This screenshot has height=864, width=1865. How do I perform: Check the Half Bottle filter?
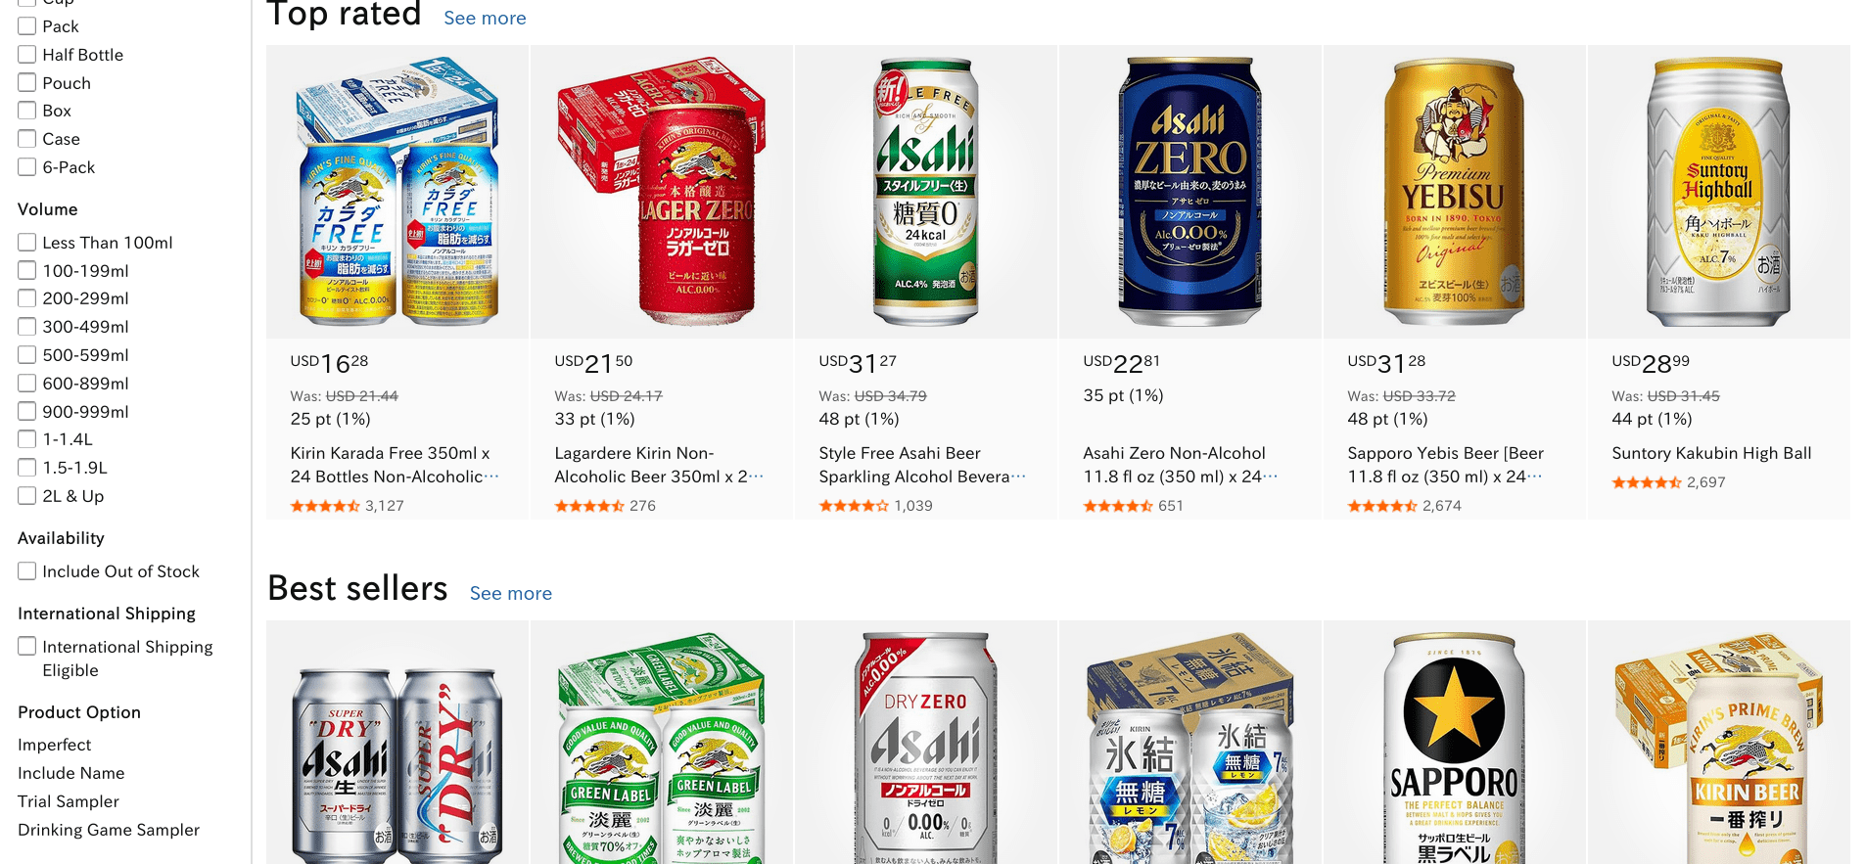tap(27, 55)
